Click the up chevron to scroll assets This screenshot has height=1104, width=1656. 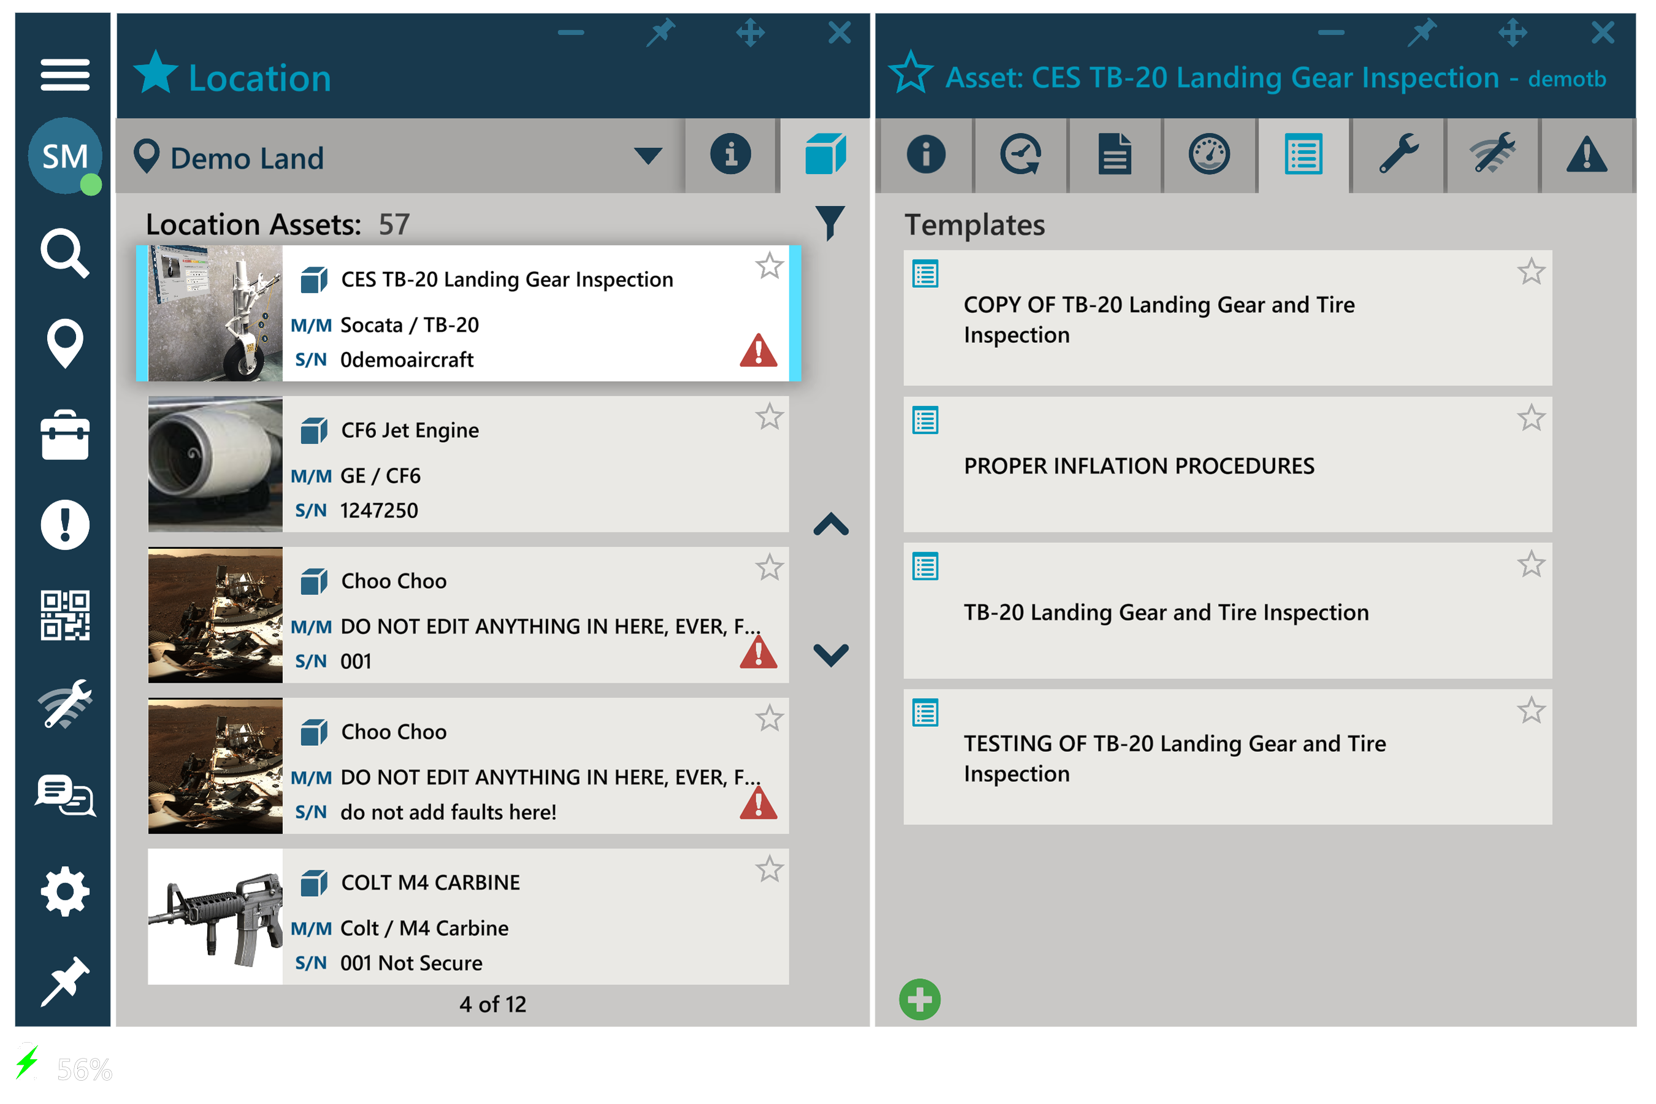click(x=831, y=525)
